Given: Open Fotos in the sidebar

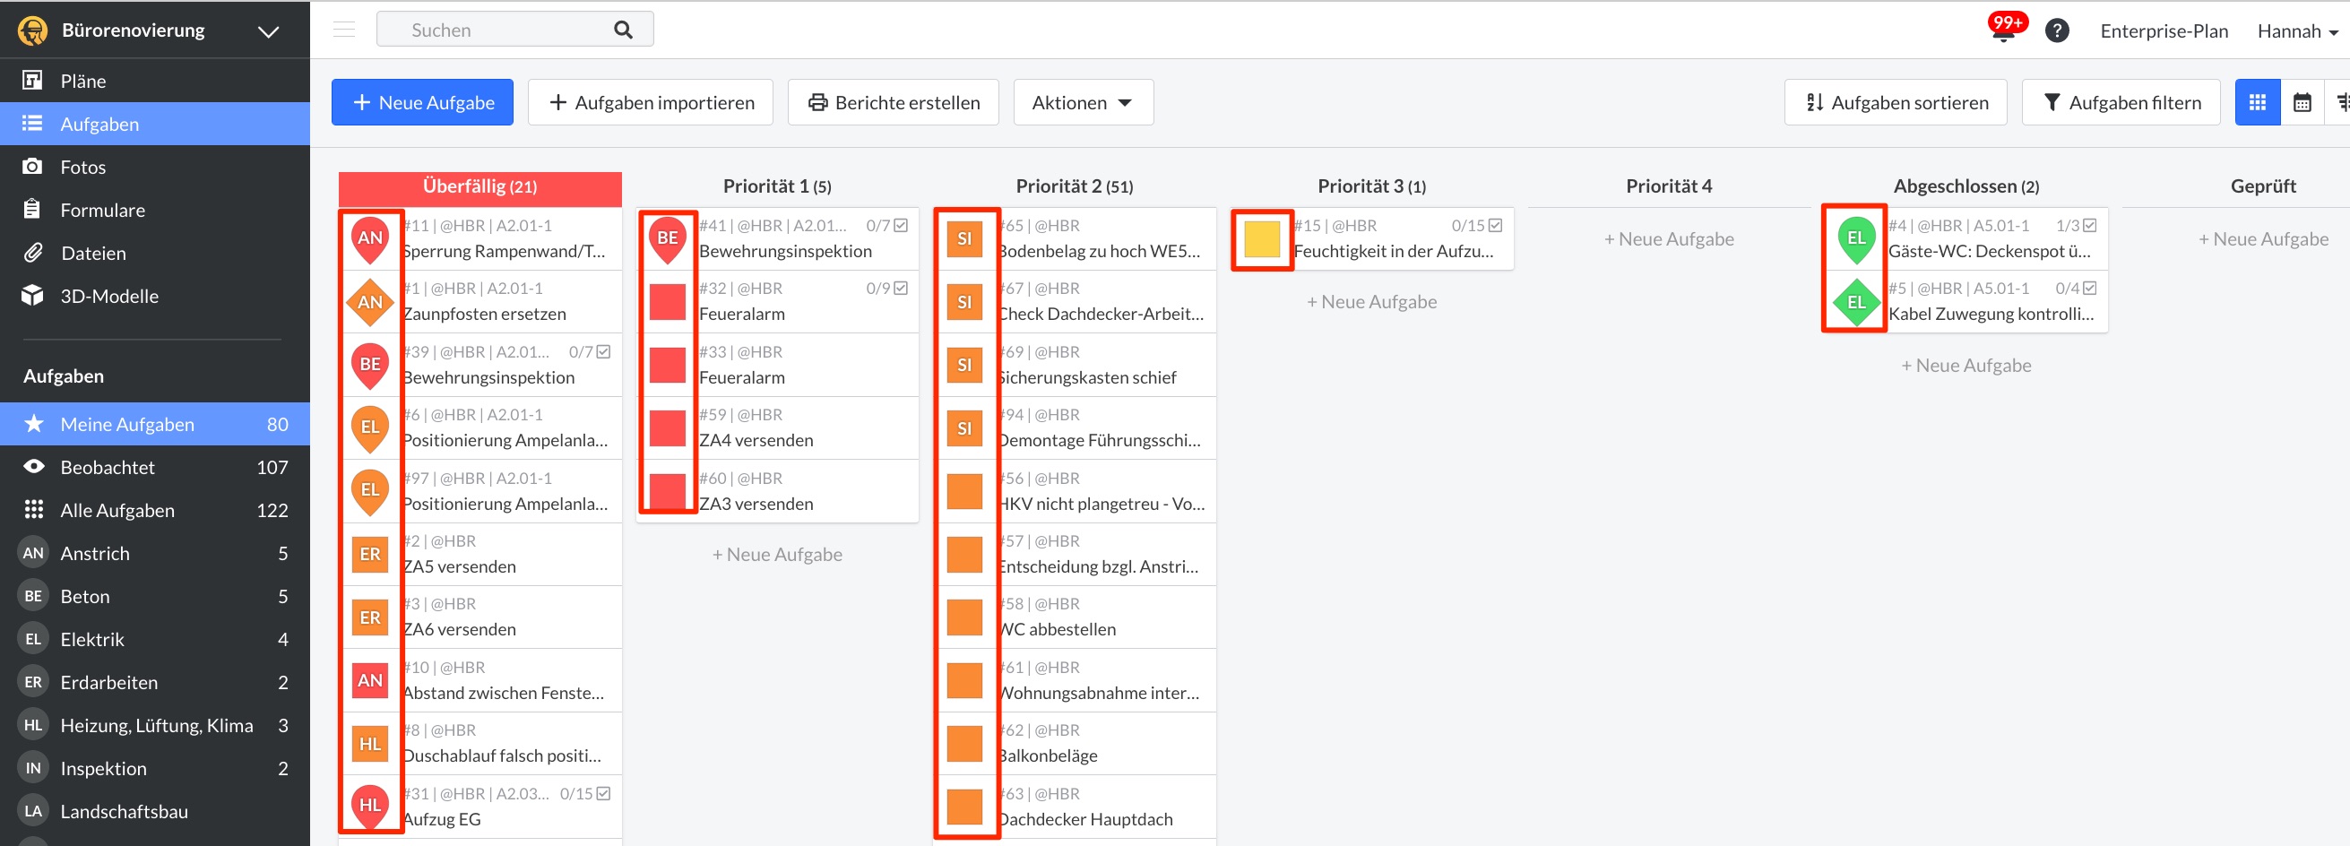Looking at the screenshot, I should 83,167.
